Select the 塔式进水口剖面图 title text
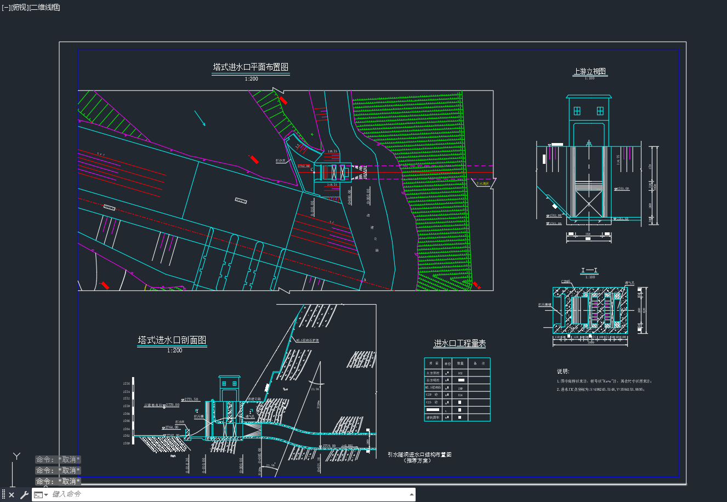Viewport: 727px width, 502px height. tap(172, 340)
